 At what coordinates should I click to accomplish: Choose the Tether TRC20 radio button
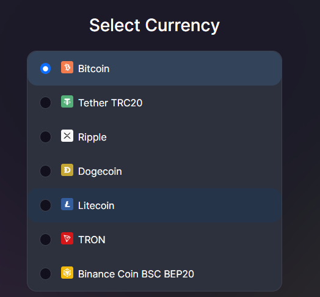point(46,103)
